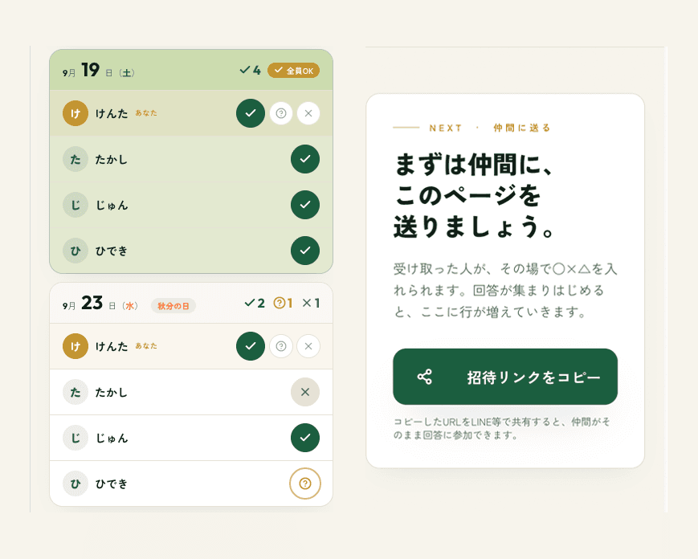
Task: Click ひでき's check status on 9月19日
Action: click(305, 251)
